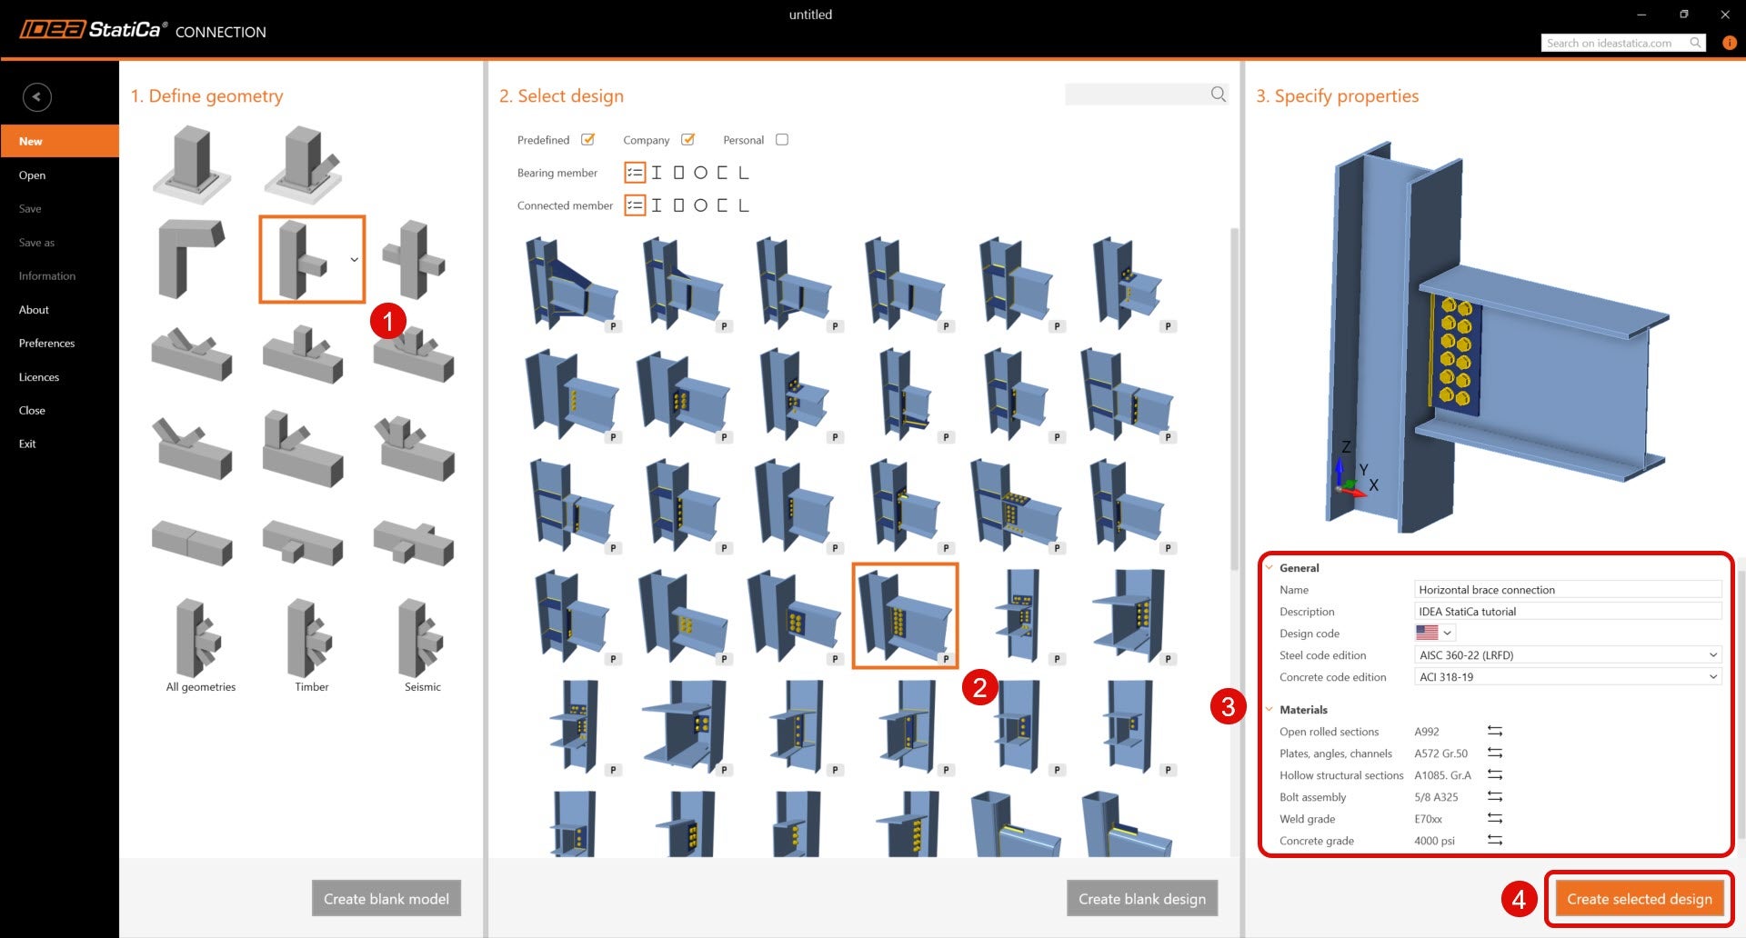The height and width of the screenshot is (938, 1746).
Task: Click the design search magnifier icon
Action: (1219, 95)
